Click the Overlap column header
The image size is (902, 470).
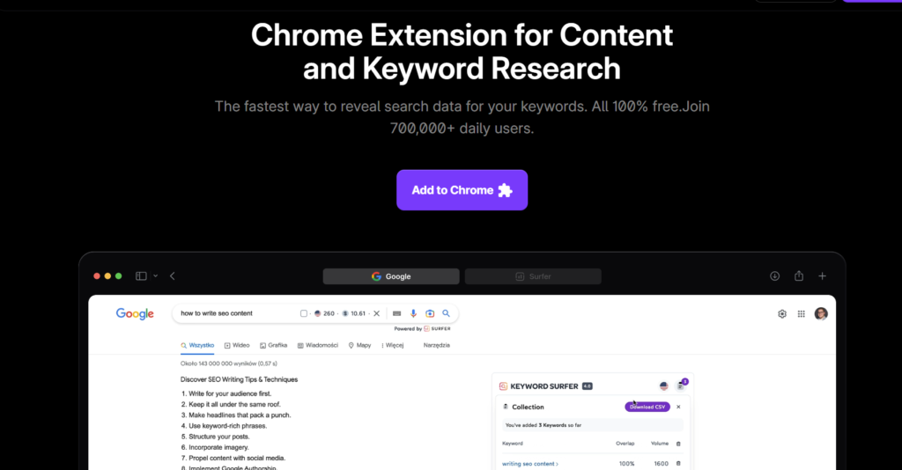point(625,444)
